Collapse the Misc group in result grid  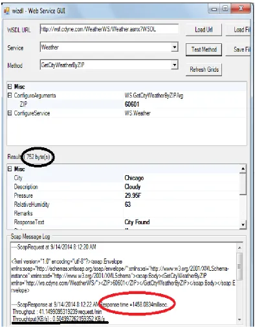(10, 169)
